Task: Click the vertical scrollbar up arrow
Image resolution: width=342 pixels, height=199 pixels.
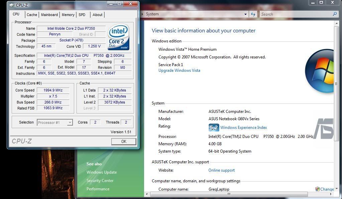Action: [x=336, y=23]
